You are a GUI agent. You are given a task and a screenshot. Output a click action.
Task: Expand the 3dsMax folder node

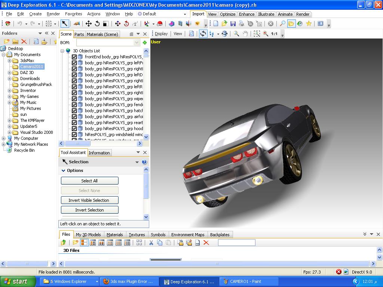click(9, 61)
